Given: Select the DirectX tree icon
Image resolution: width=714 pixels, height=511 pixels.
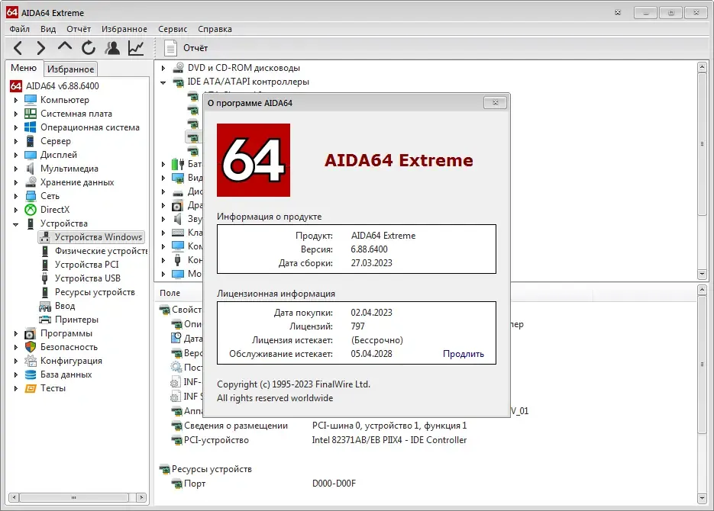Looking at the screenshot, I should click(31, 210).
